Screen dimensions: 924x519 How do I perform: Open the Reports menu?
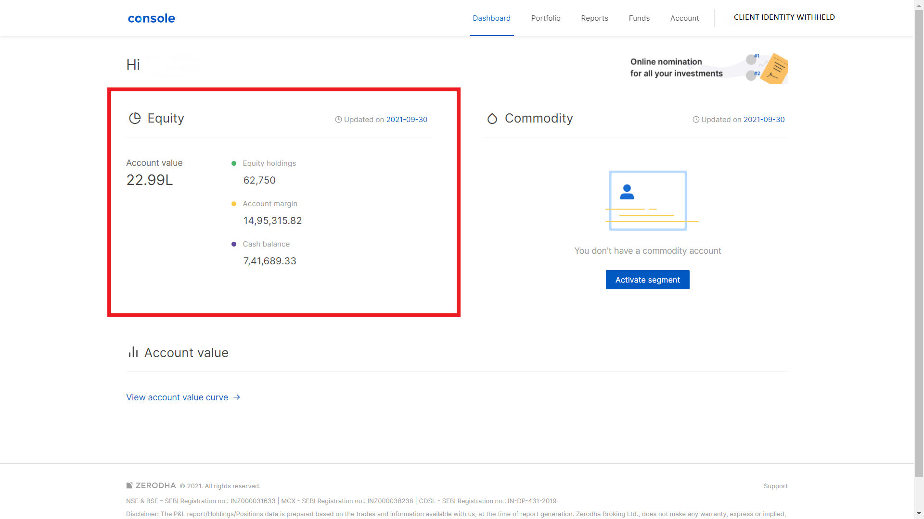click(x=594, y=18)
